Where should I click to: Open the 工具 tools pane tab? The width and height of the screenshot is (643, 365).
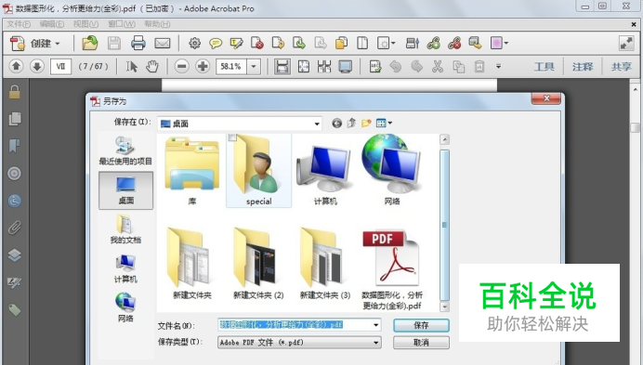click(x=544, y=67)
